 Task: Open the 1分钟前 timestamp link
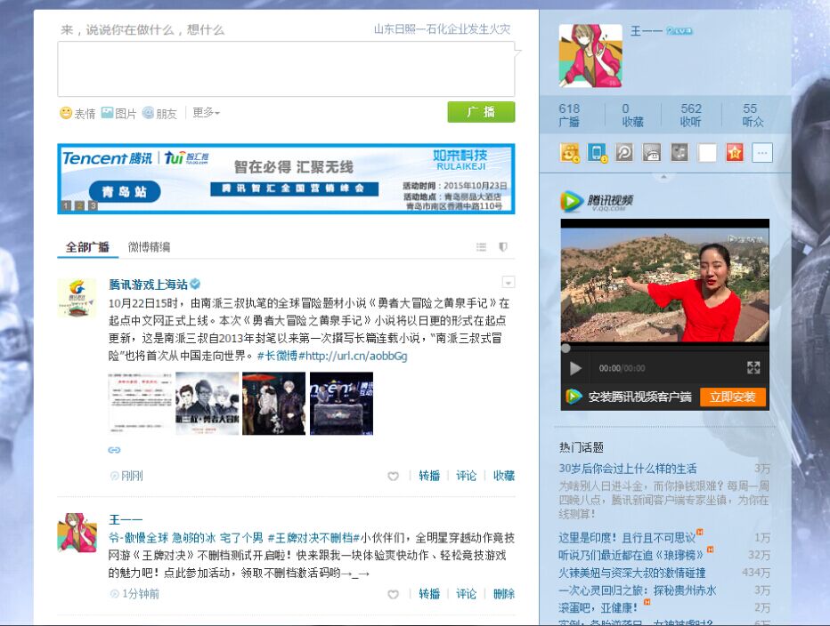141,594
